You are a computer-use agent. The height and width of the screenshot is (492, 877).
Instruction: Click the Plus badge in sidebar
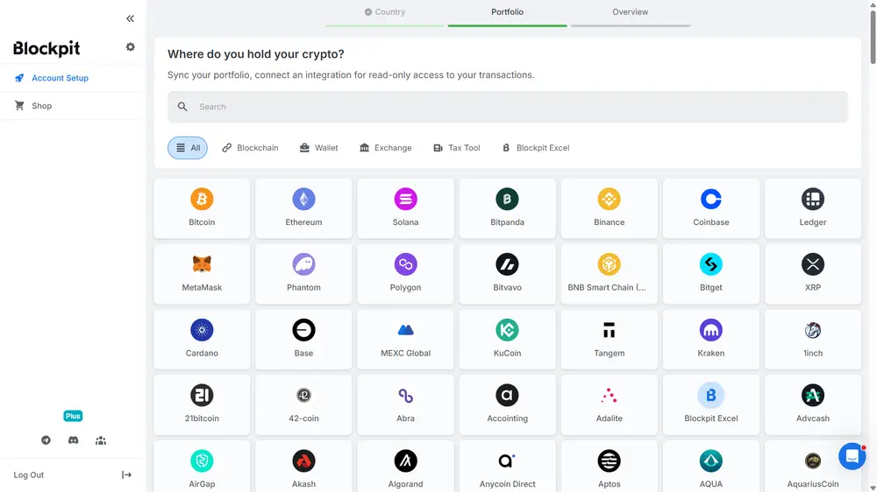click(x=73, y=416)
